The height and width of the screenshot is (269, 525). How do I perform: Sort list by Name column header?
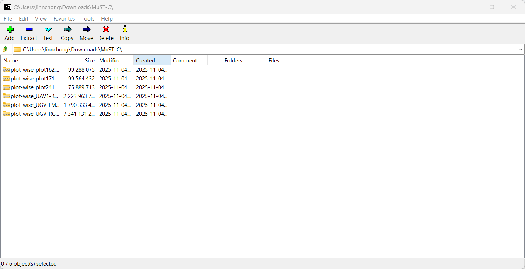11,61
